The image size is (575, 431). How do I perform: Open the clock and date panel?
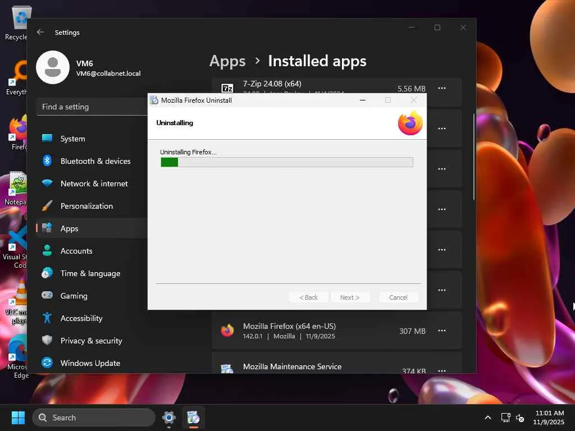549,418
